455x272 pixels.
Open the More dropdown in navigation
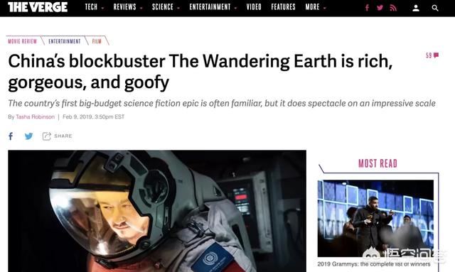pos(316,7)
